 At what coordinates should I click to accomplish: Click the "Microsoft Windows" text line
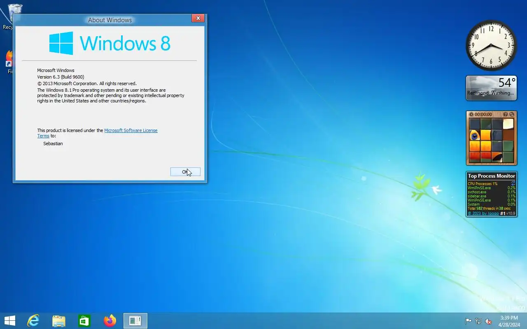tap(56, 70)
